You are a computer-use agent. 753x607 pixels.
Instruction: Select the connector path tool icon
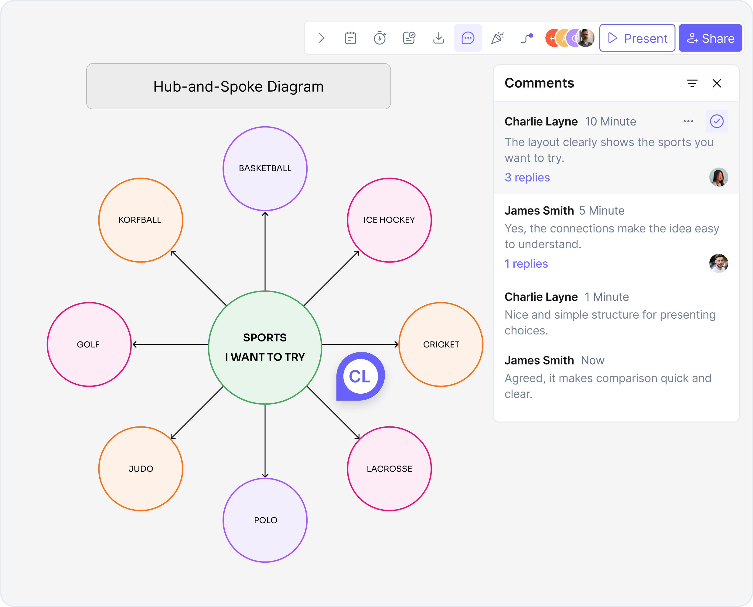point(527,38)
